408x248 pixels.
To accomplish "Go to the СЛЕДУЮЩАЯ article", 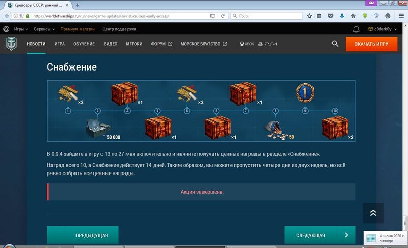I will point(320,235).
